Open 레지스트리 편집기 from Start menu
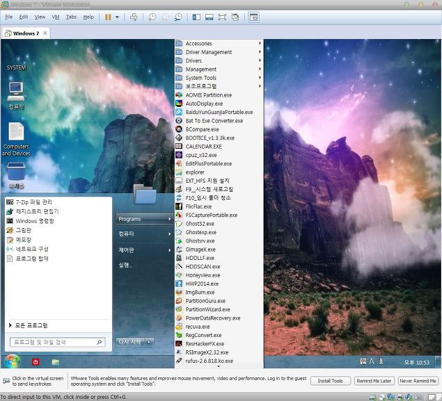The height and width of the screenshot is (401, 442). click(x=58, y=211)
